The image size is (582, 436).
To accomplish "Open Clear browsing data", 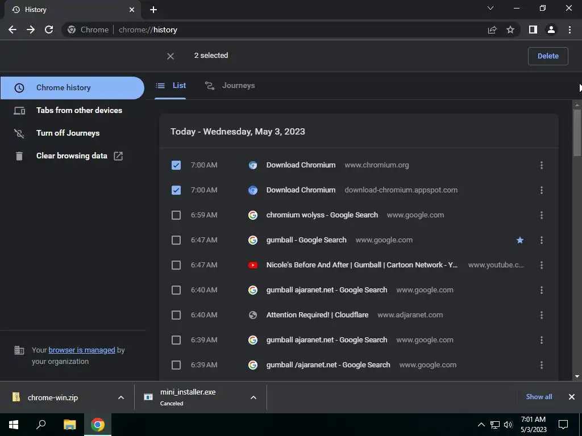I will 72,156.
